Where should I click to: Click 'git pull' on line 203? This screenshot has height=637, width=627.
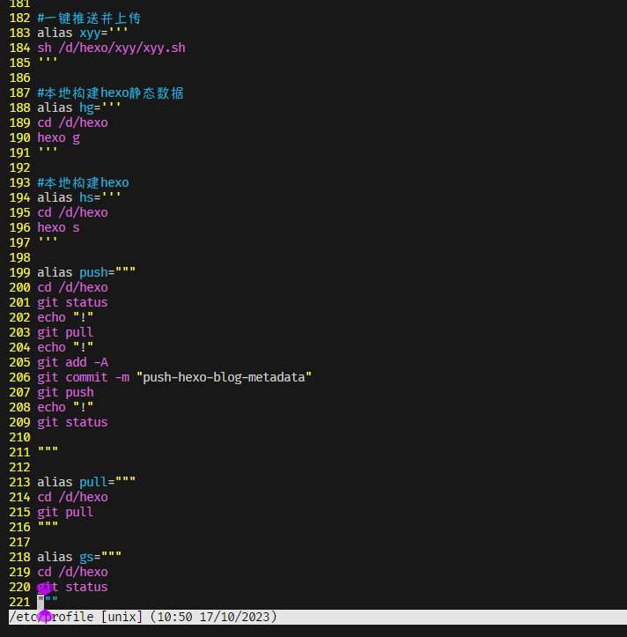point(65,332)
